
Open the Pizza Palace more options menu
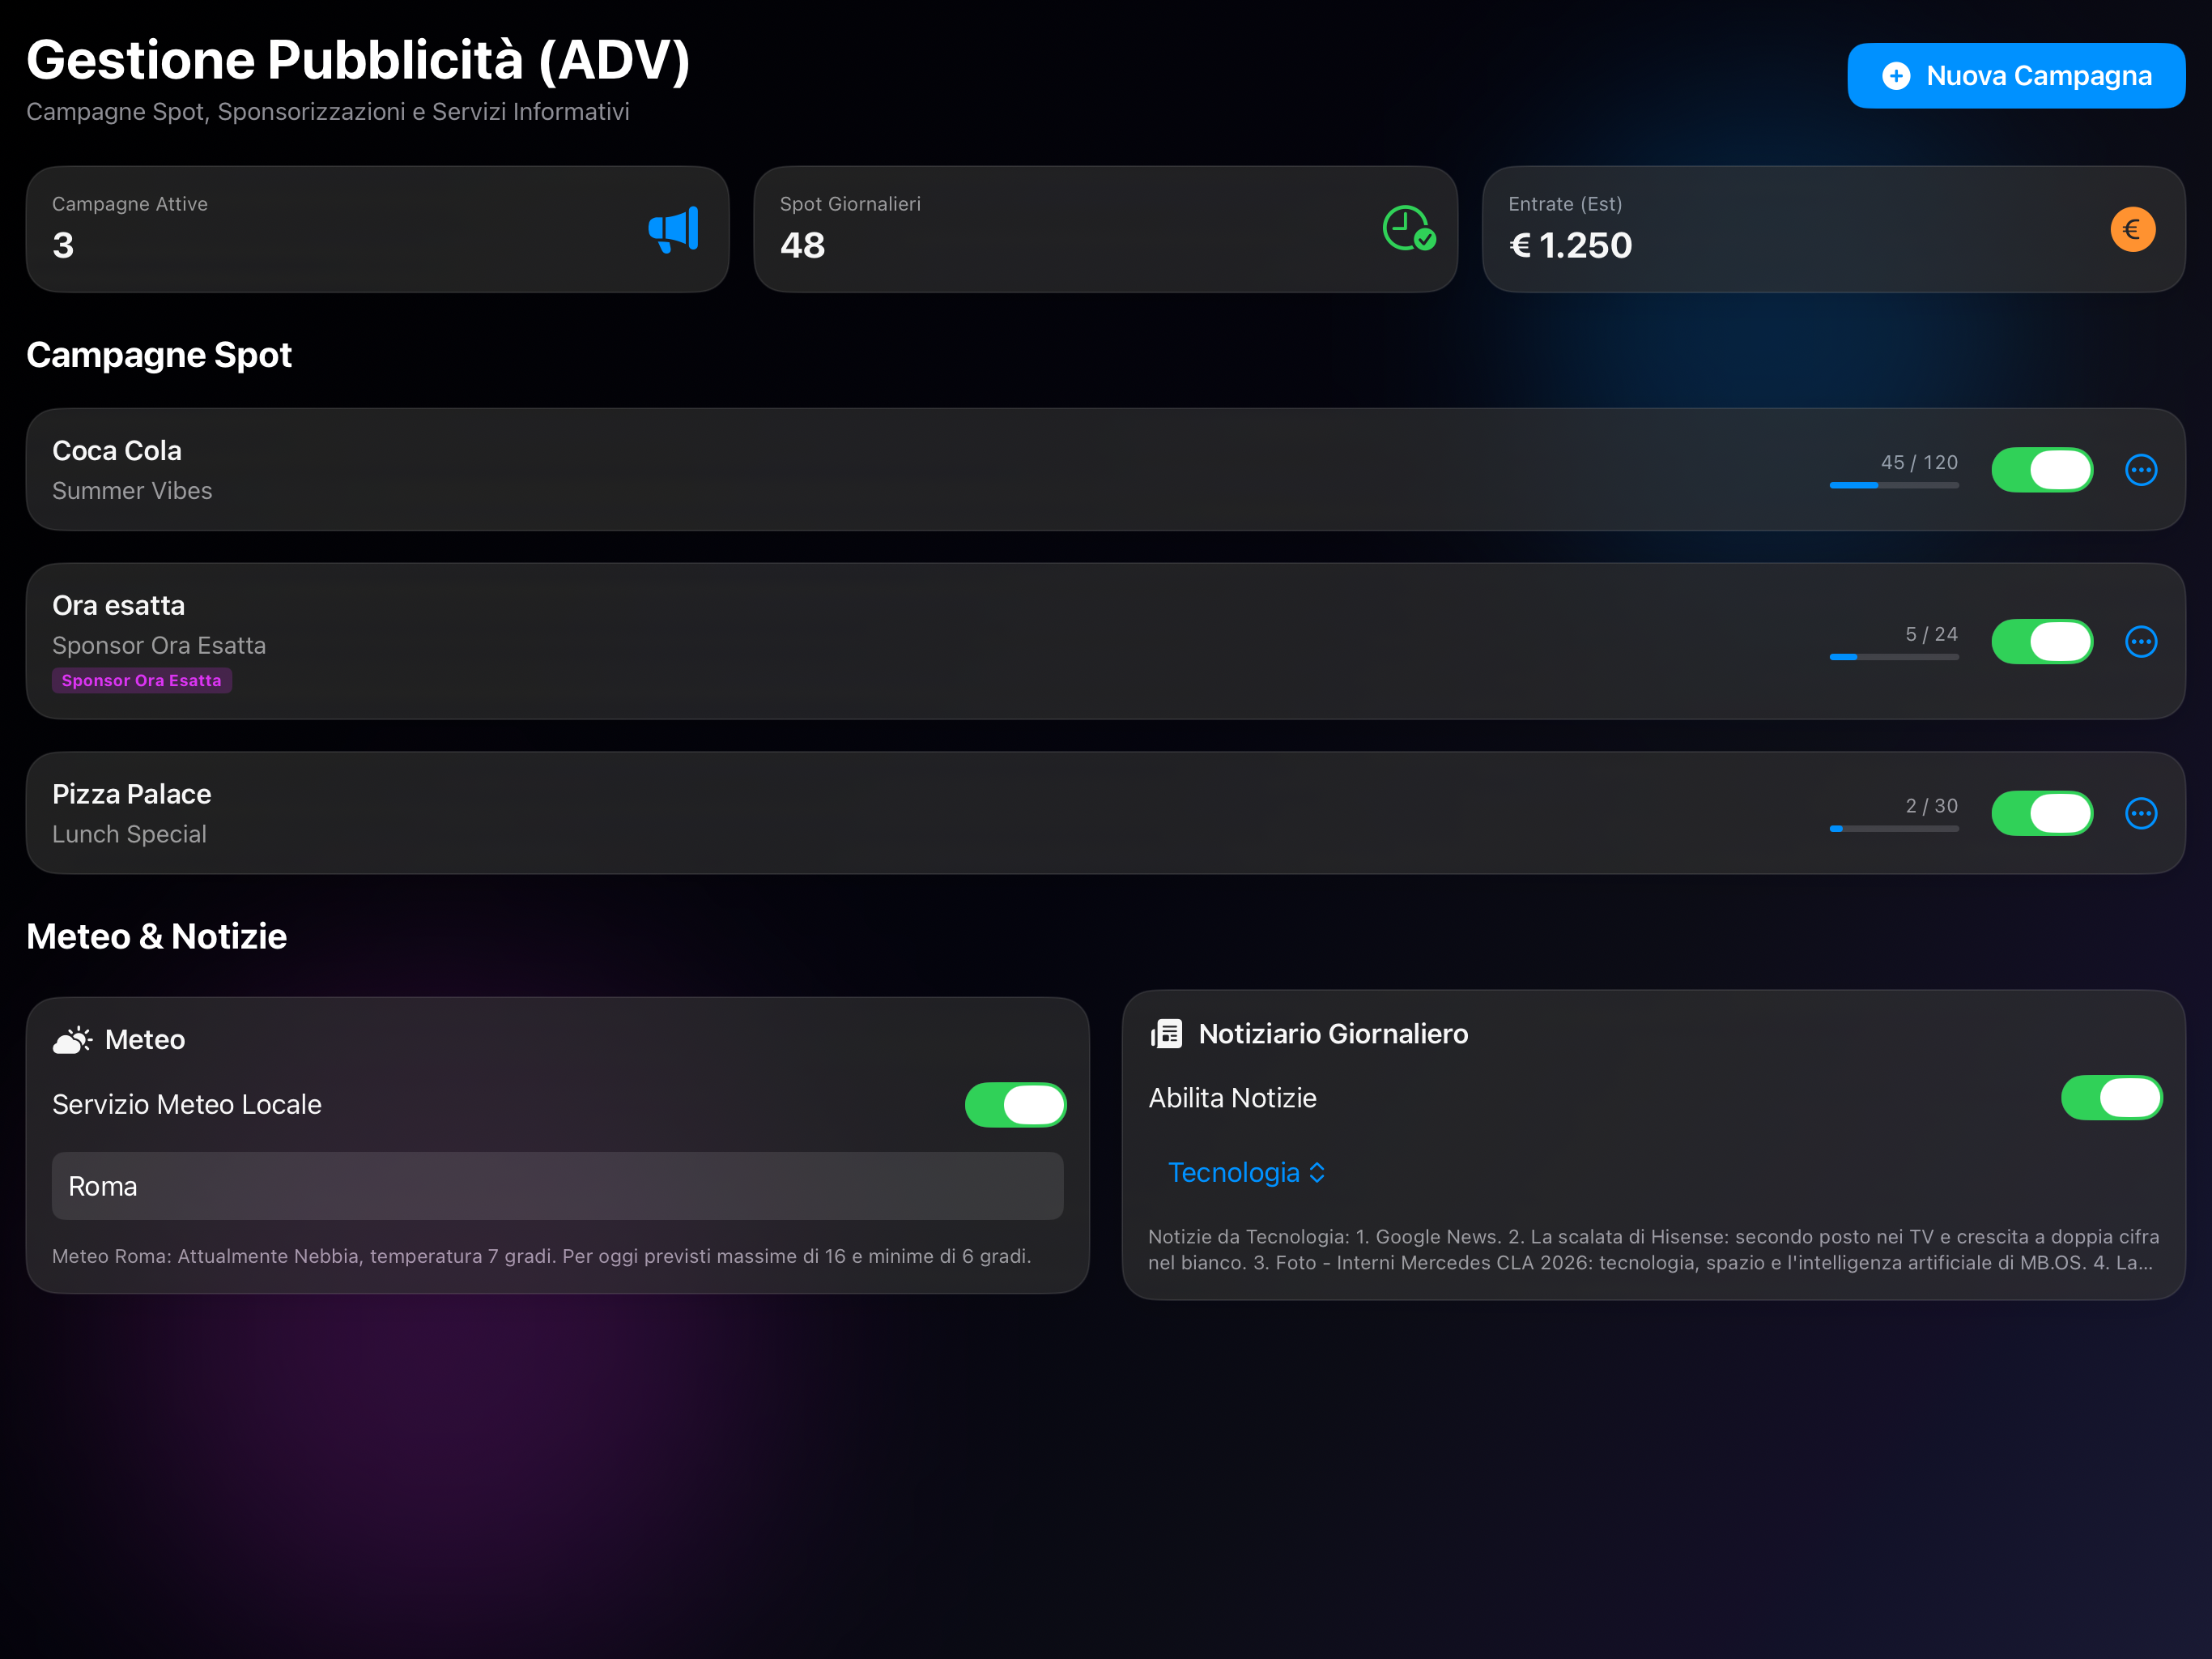point(2140,813)
